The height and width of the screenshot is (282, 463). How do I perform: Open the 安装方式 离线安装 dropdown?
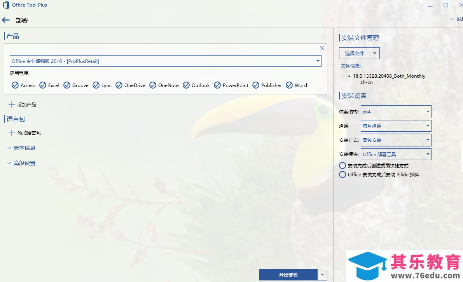pyautogui.click(x=396, y=140)
